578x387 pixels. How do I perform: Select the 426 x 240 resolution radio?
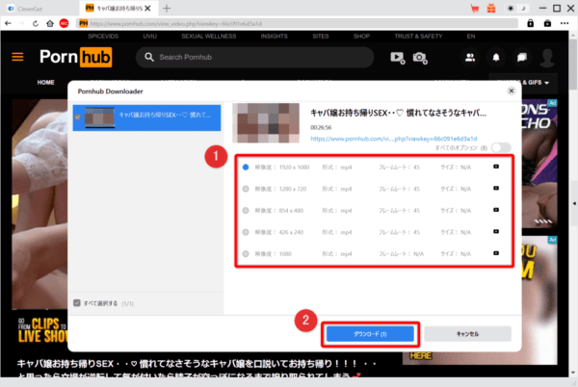tap(246, 232)
